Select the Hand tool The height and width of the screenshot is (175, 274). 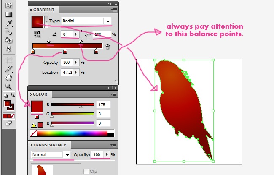click(x=8, y=78)
